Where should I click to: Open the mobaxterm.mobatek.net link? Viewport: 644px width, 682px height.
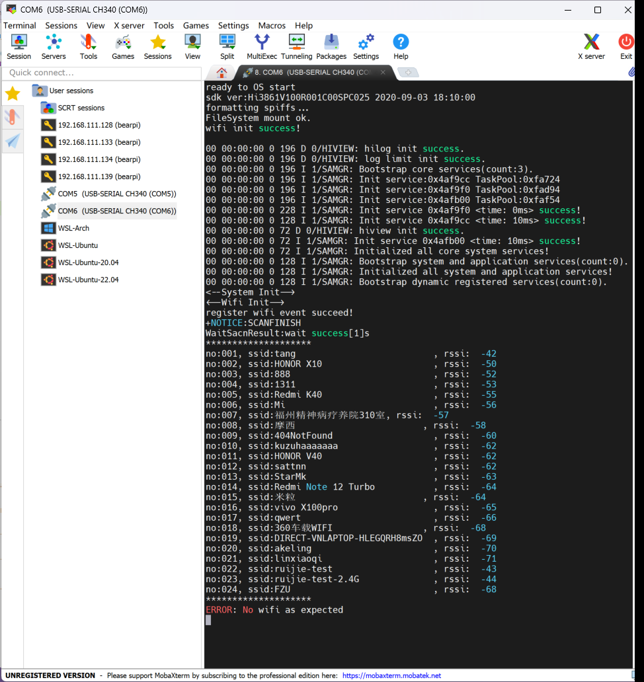point(391,675)
